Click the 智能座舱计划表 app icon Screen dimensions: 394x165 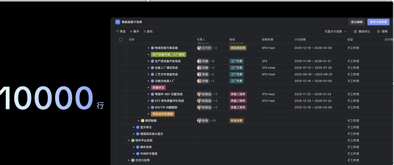(x=118, y=22)
